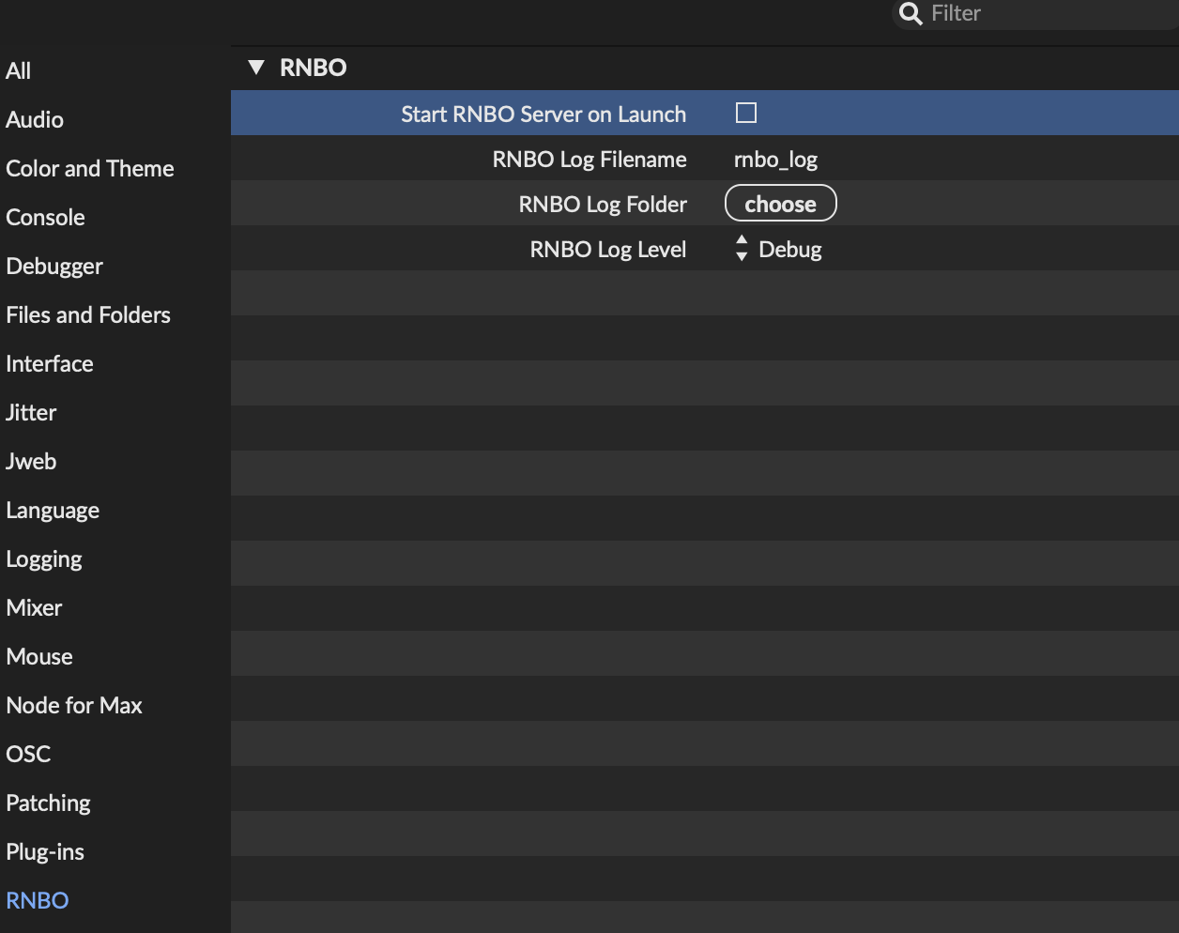The image size is (1179, 933).
Task: Open Logging preferences category
Action: point(44,559)
